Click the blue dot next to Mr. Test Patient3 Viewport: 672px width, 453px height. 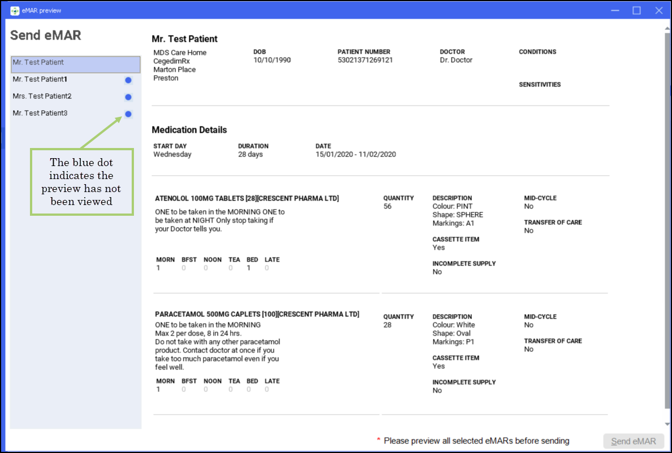(x=128, y=114)
